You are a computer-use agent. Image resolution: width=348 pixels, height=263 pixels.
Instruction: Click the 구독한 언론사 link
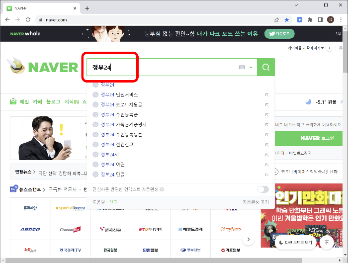pos(63,189)
